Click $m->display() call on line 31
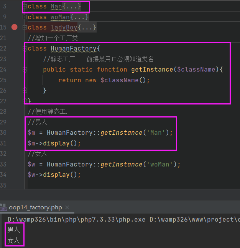Viewport: 240px width, 248px height. (x=54, y=143)
